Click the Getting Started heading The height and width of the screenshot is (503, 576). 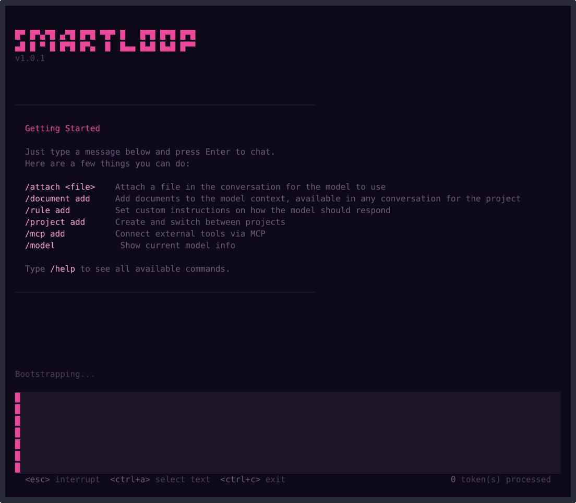pos(62,128)
